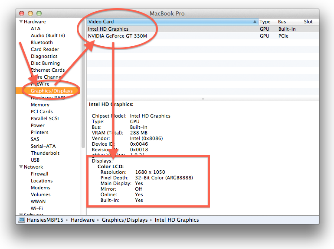Select Parallel SCSI in the sidebar
This screenshot has height=249, width=334.
pos(45,118)
